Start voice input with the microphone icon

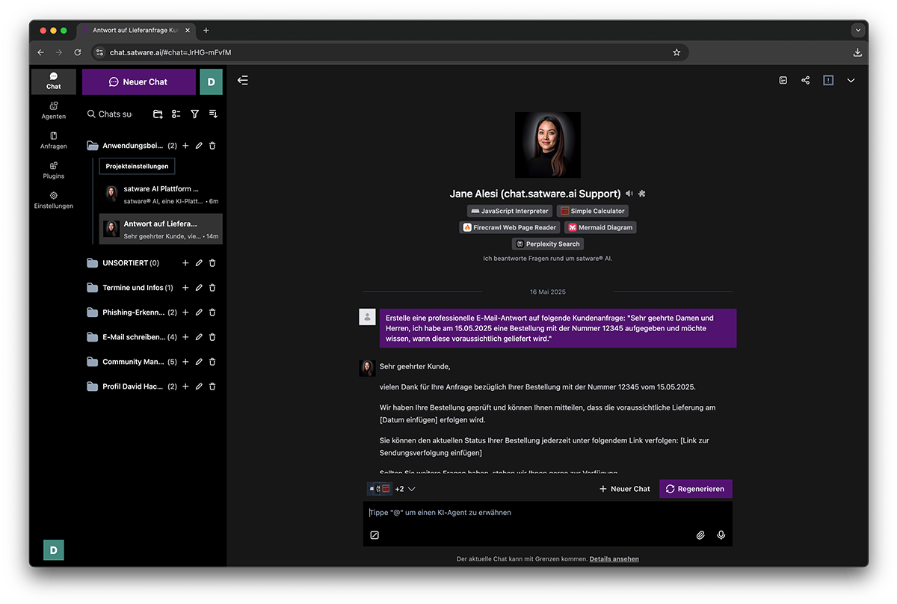click(721, 535)
